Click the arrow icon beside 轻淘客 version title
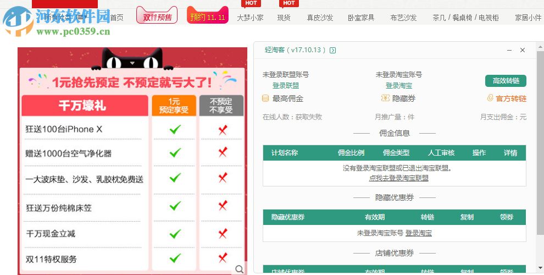The image size is (544, 275). click(x=332, y=51)
